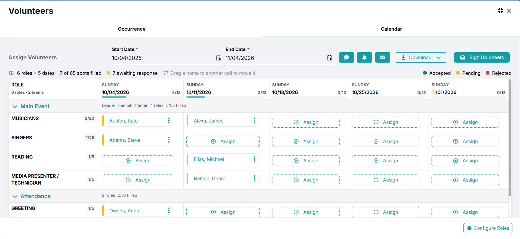Click the chat message icon button
Viewport: 520px width, 239px height.
(347, 57)
